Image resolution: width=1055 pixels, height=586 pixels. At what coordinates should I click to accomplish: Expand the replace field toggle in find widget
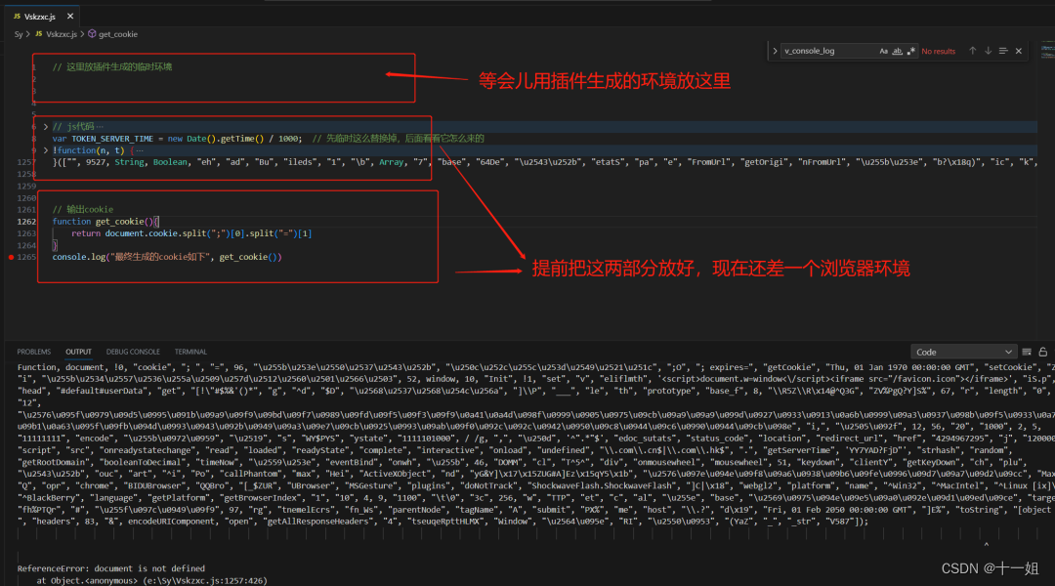click(775, 51)
